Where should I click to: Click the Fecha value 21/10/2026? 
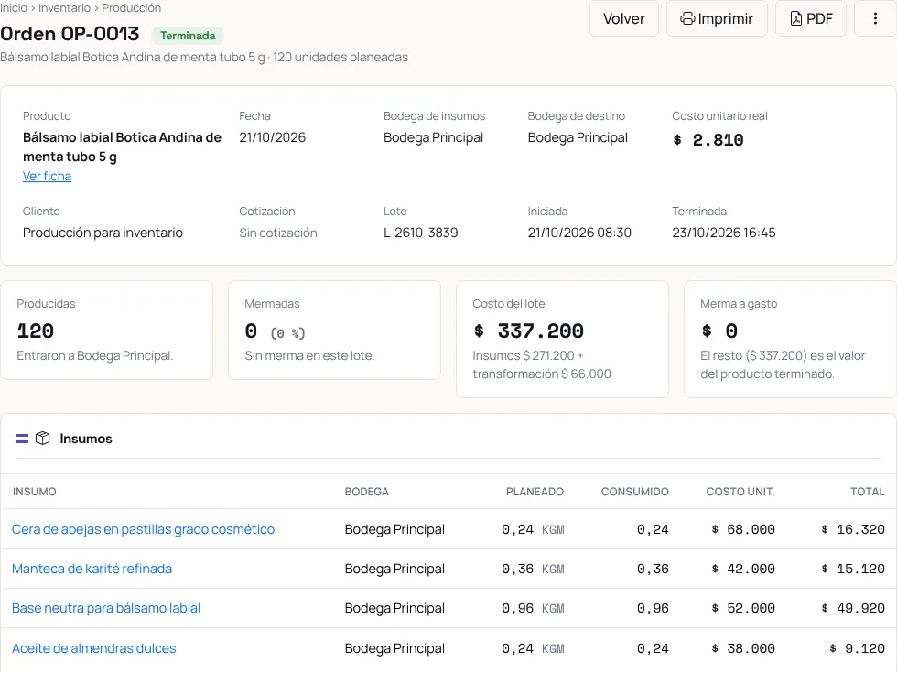[273, 138]
